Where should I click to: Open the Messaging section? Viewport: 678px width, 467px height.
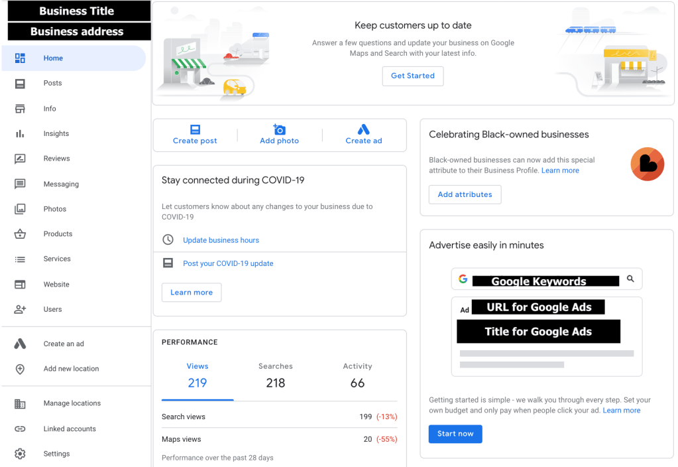pos(60,184)
